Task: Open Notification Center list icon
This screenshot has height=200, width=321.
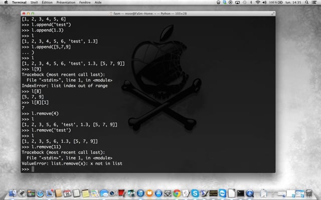Action: click(x=314, y=2)
